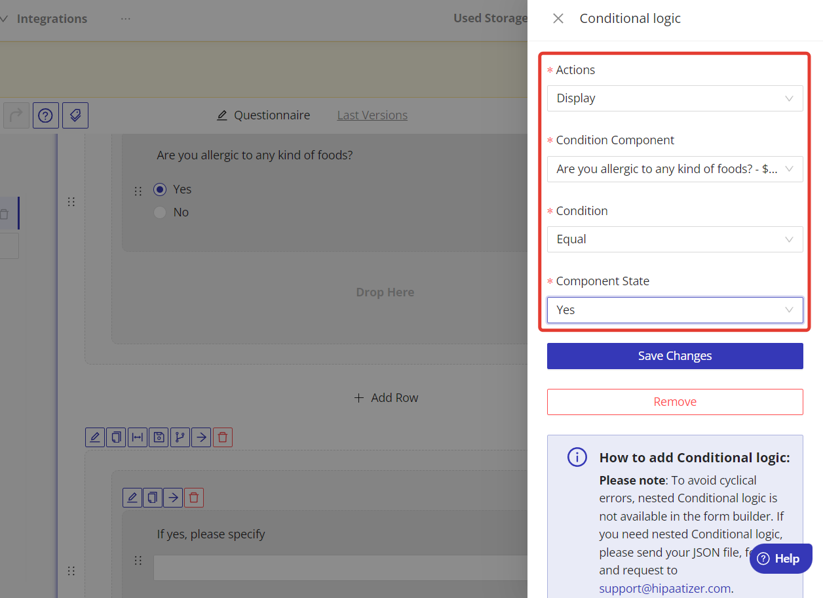Open the Condition dropdown set to Equal
Image resolution: width=823 pixels, height=598 pixels.
pyautogui.click(x=674, y=239)
